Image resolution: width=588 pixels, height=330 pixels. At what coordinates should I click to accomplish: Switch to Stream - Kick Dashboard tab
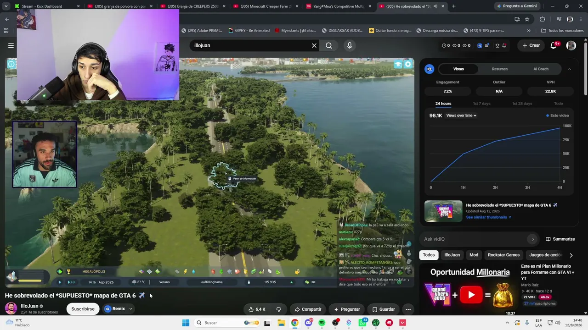click(46, 6)
